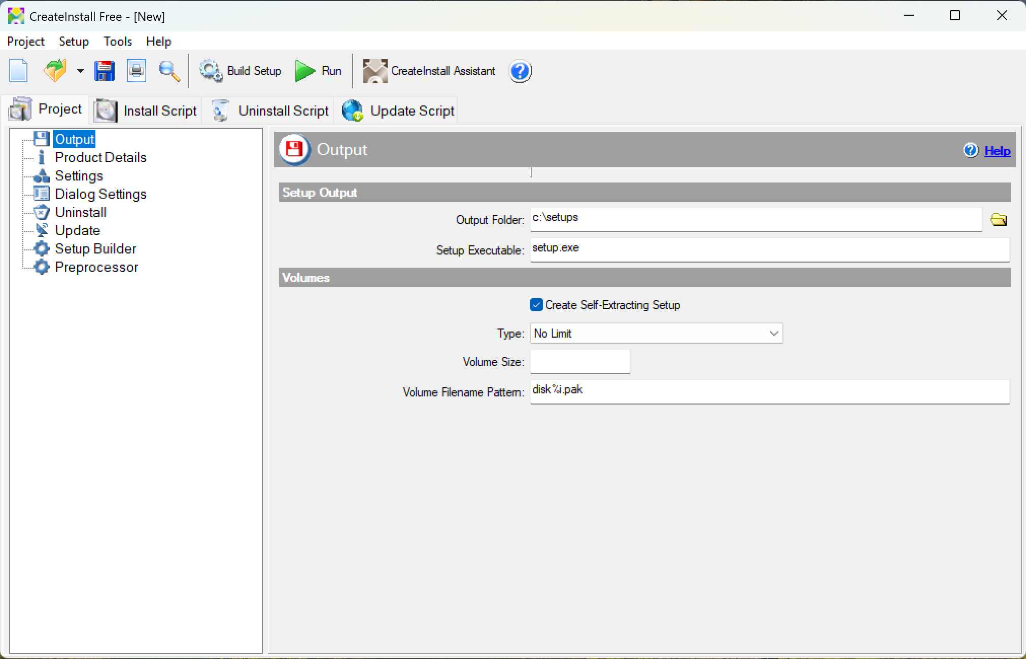1026x659 pixels.
Task: Minimize the CreateInstall window
Action: pyautogui.click(x=909, y=16)
